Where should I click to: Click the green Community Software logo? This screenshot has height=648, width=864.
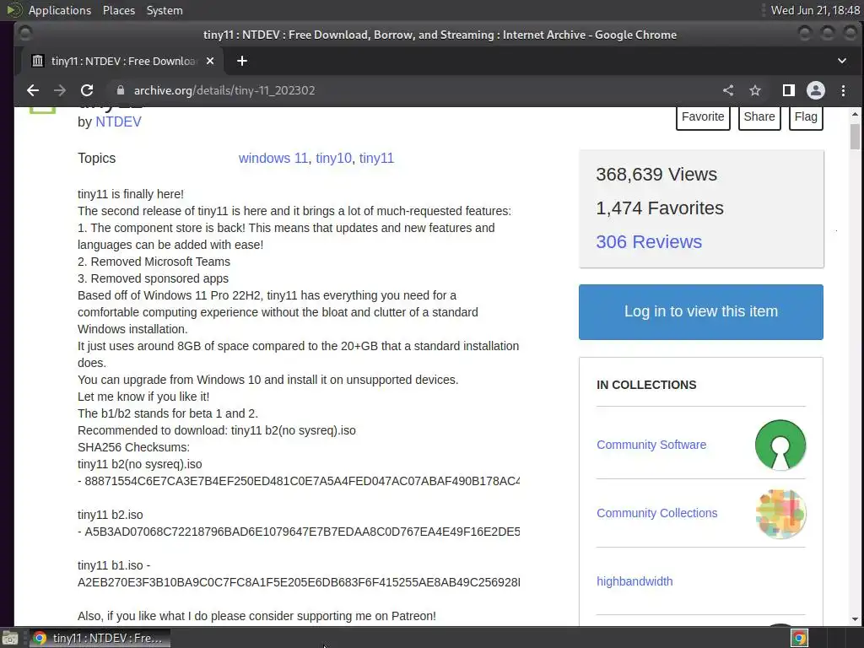780,445
